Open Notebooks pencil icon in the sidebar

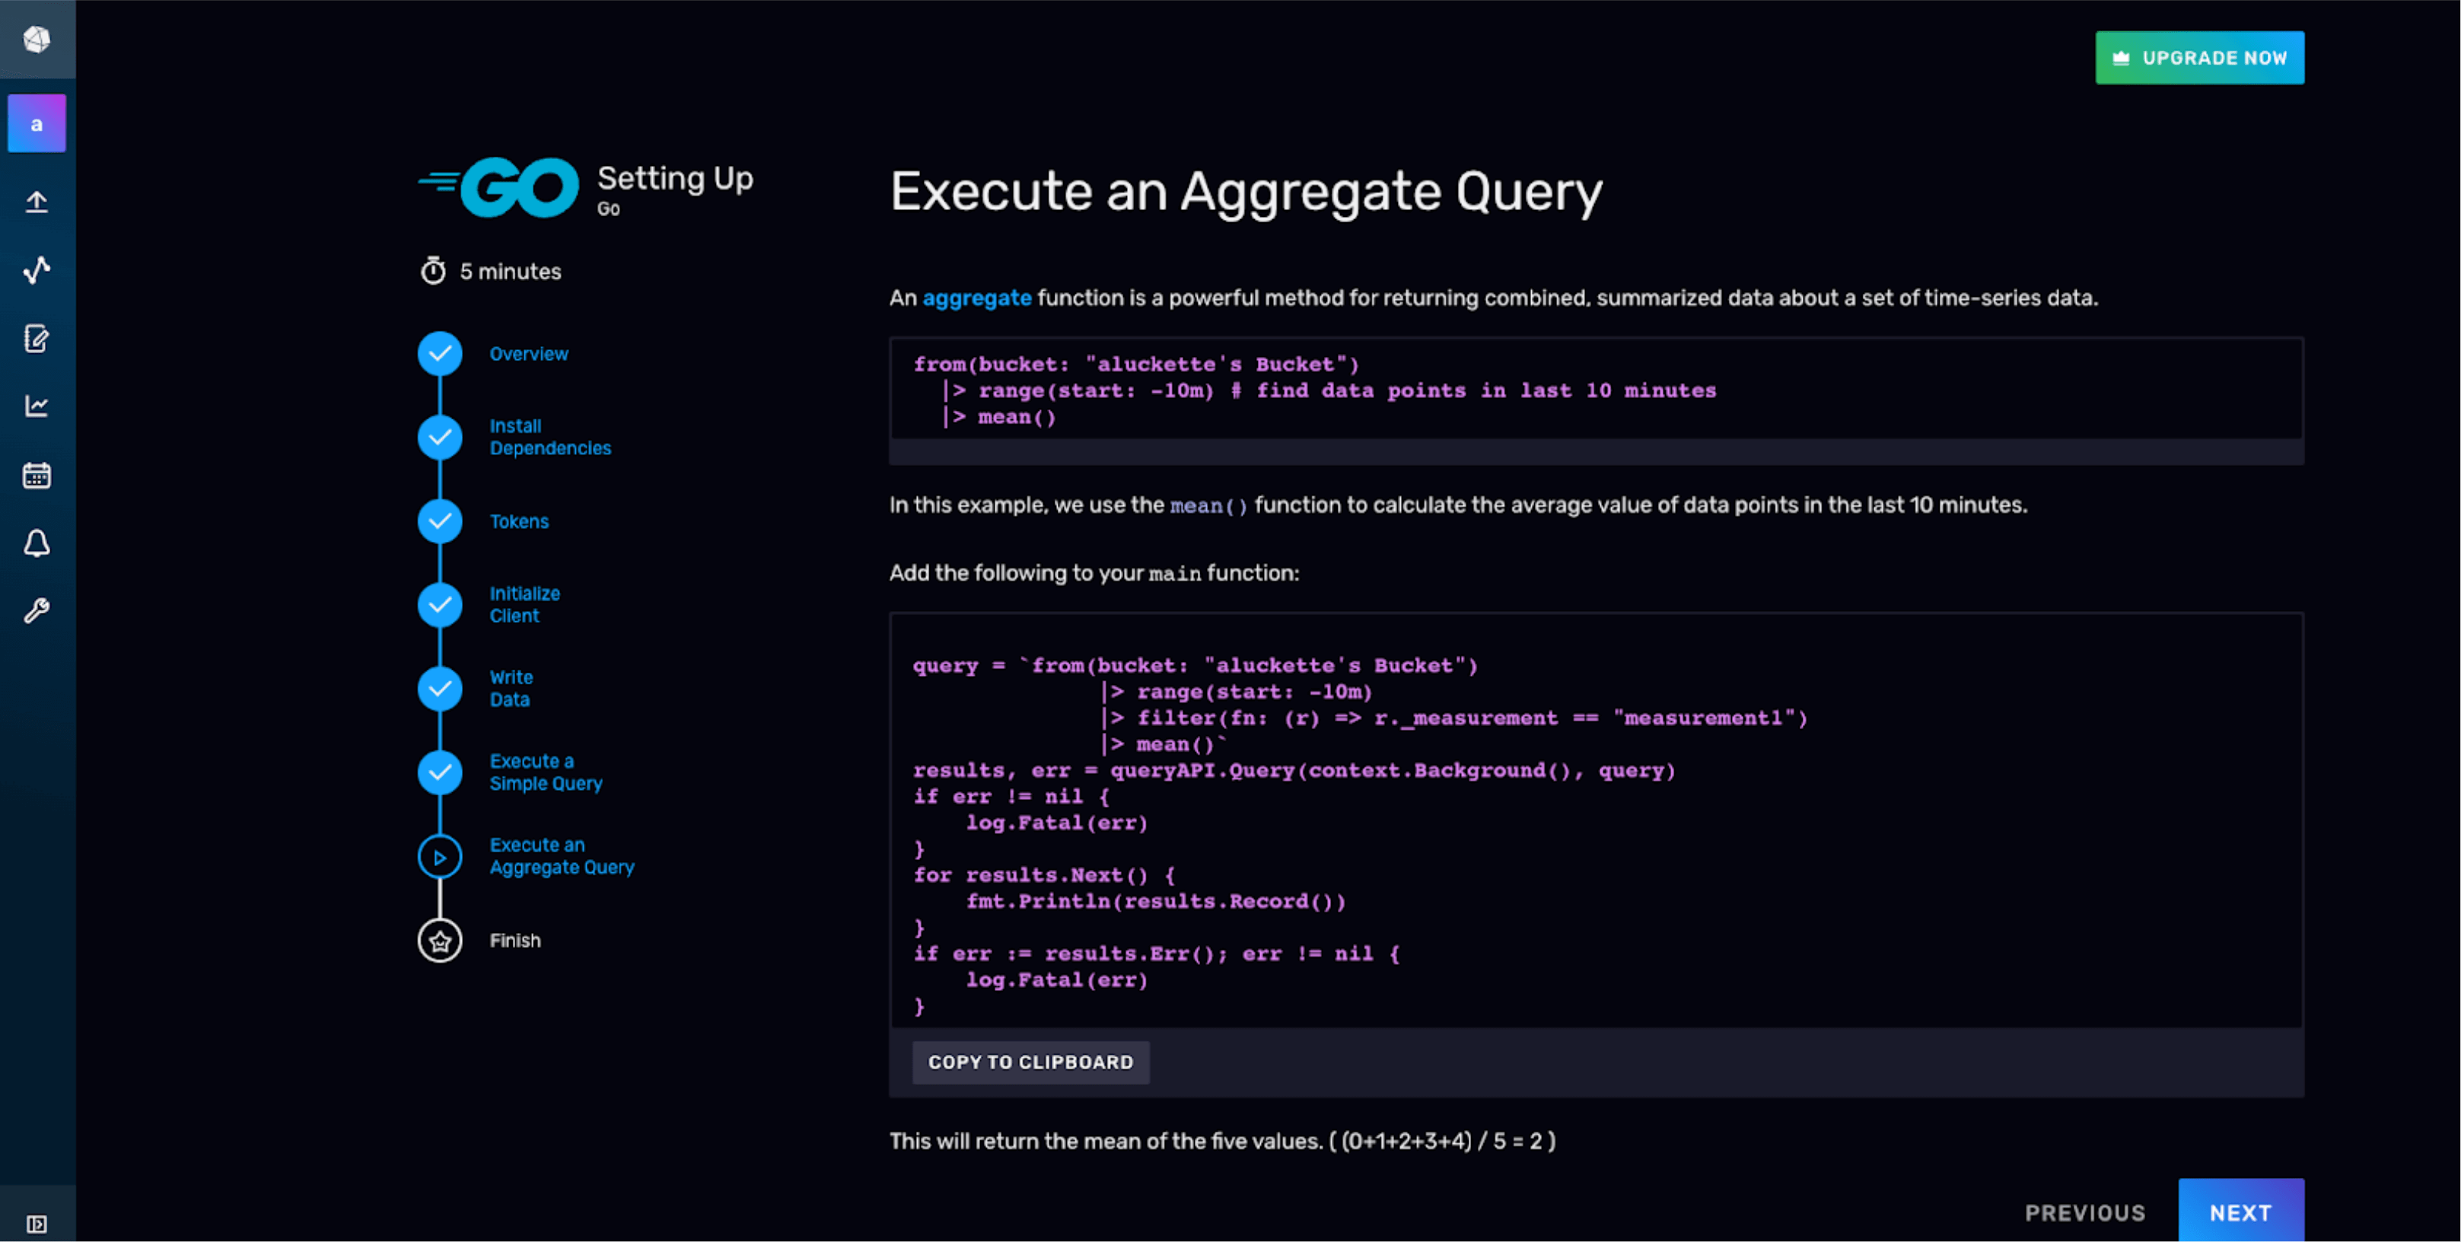pyautogui.click(x=37, y=338)
